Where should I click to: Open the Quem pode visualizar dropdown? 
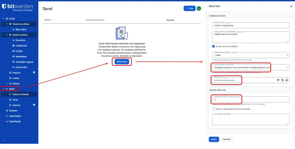click(251, 67)
